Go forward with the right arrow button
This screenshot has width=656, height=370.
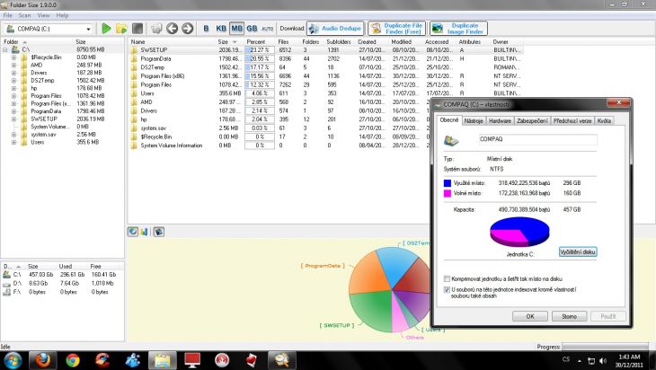188,29
